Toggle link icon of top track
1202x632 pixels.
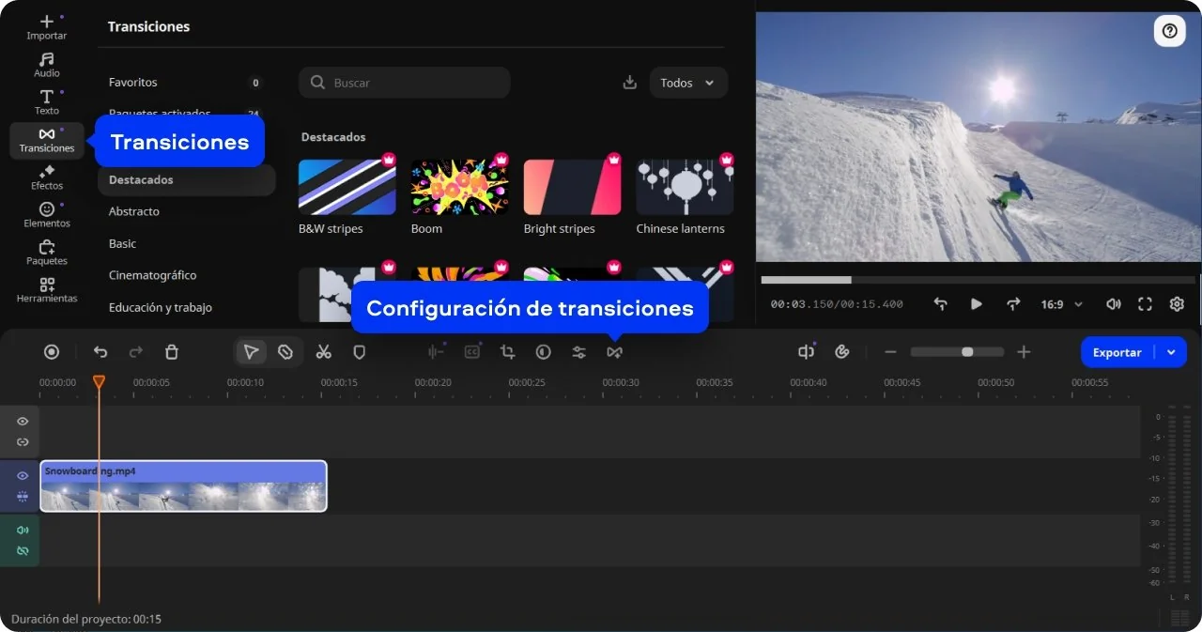click(23, 441)
